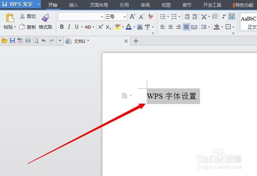
Task: Redo action arrow
Action: 52,41
